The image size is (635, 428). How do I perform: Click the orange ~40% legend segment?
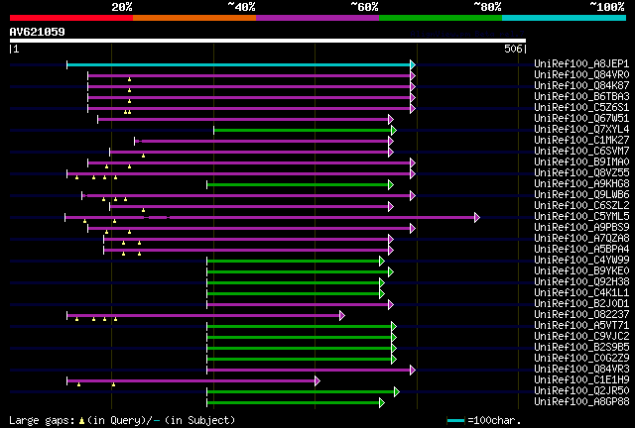194,18
